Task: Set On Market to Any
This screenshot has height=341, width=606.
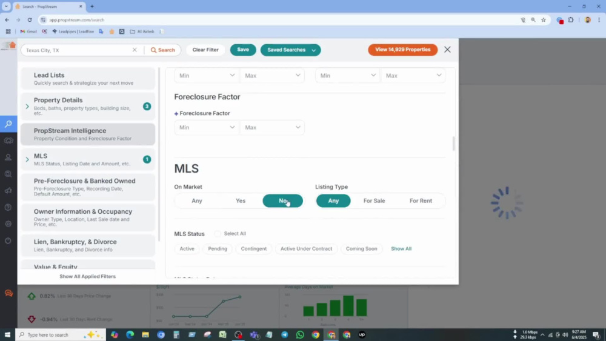Action: (197, 201)
